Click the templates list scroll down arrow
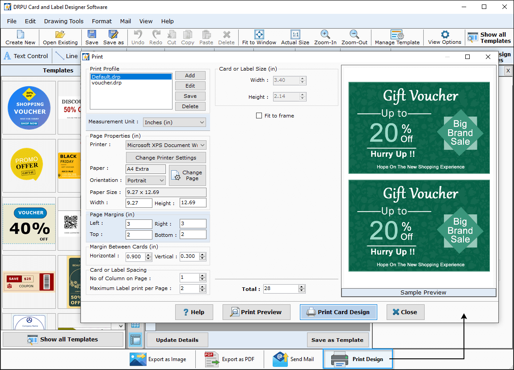The width and height of the screenshot is (514, 370). (121, 326)
